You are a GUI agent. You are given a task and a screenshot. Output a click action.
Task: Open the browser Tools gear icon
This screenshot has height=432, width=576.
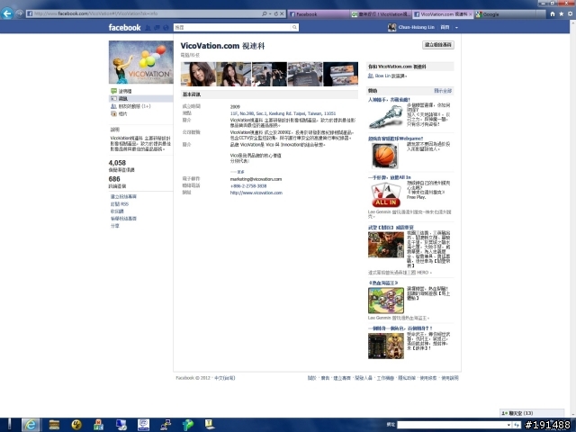pos(570,14)
